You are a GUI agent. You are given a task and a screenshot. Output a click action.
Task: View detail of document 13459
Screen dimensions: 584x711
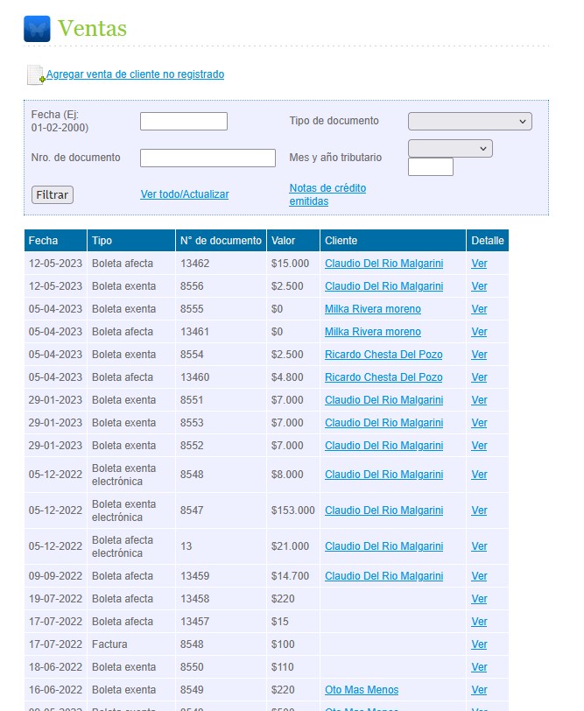(479, 576)
